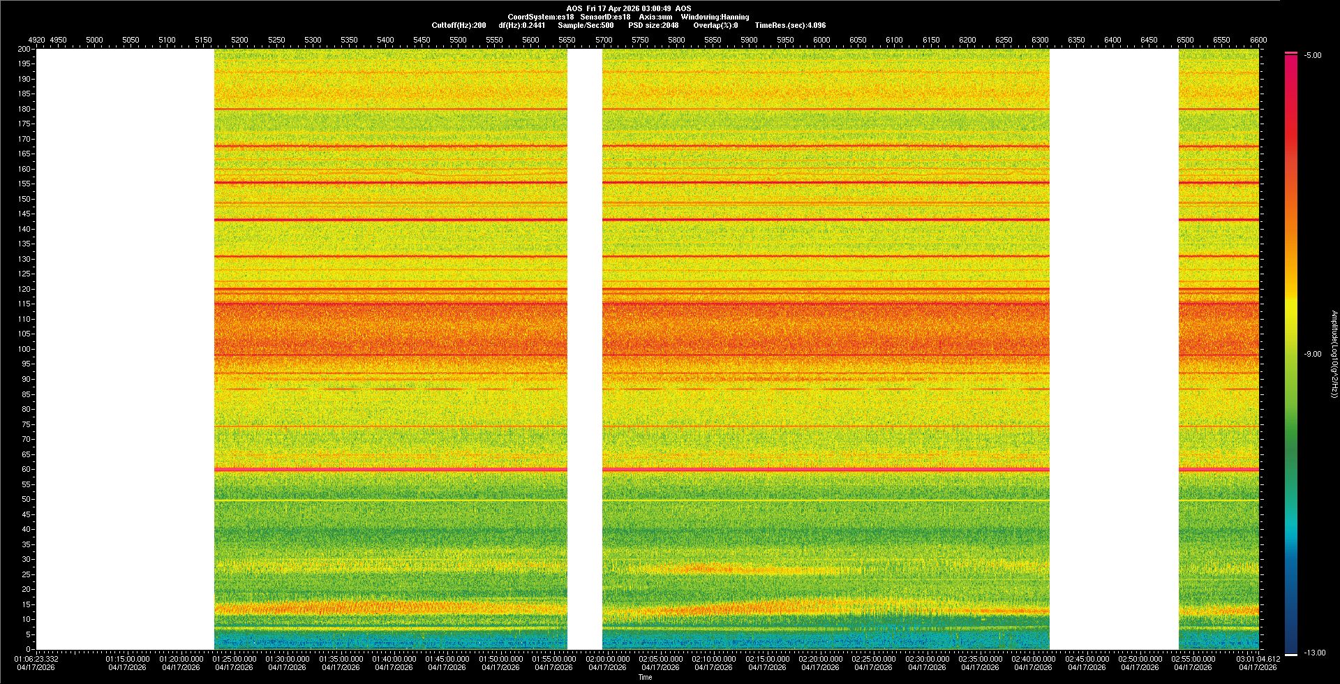Screen dimensions: 1340x684
Task: Click the -5.00 color scale maximum label
Action: point(1313,56)
